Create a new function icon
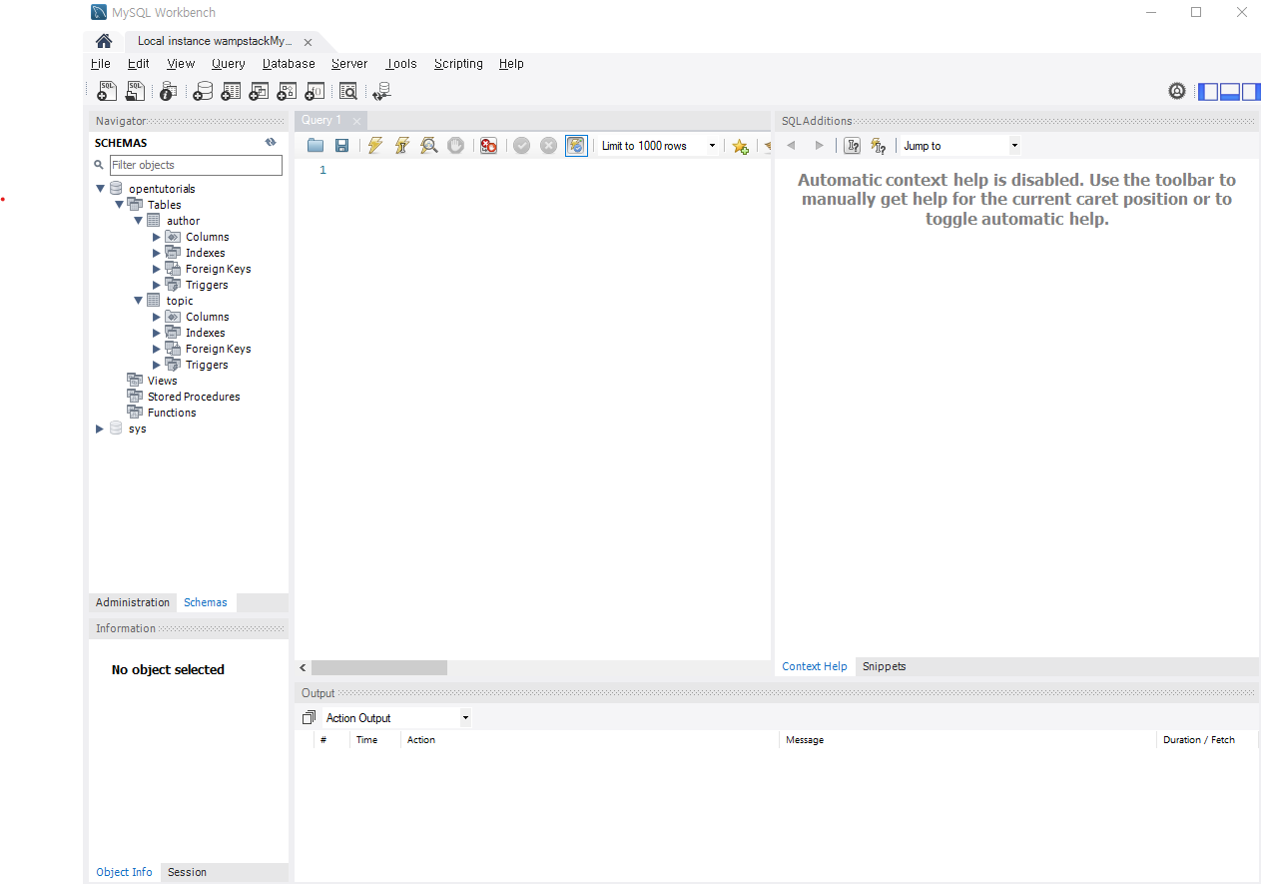The width and height of the screenshot is (1261, 884). (x=315, y=91)
